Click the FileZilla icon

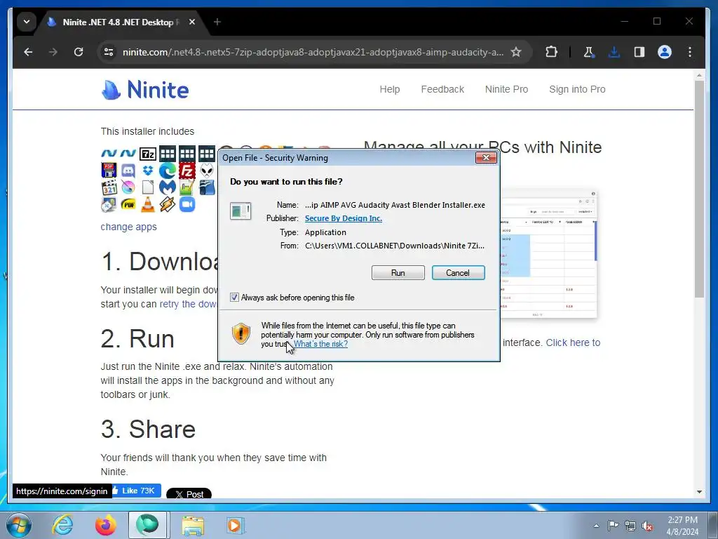187,171
